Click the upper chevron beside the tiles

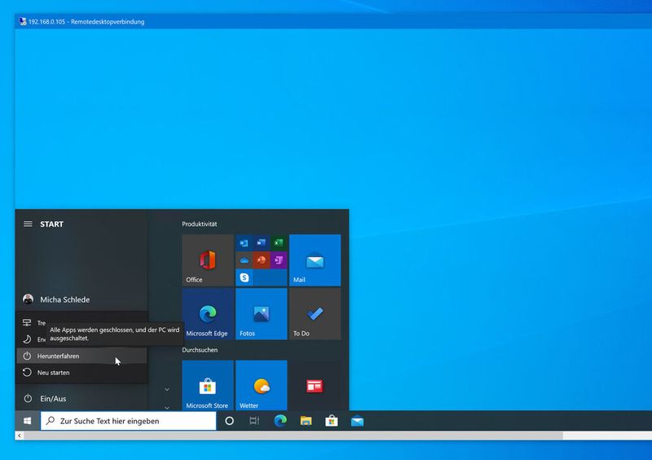pos(167,390)
